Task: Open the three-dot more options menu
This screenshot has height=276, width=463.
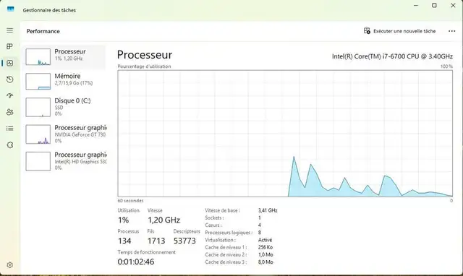Action: click(x=451, y=31)
